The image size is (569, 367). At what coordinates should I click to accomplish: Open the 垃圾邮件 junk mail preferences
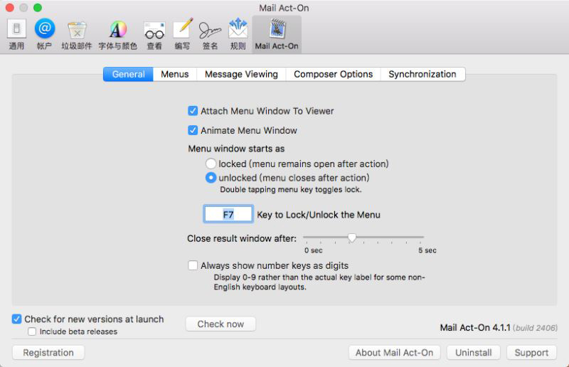(77, 34)
